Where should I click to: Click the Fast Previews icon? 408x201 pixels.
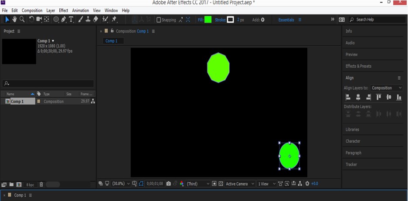(x=287, y=184)
